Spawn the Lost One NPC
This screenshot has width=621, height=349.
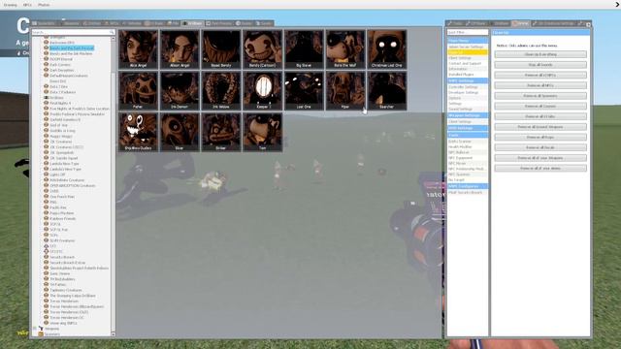click(x=304, y=90)
